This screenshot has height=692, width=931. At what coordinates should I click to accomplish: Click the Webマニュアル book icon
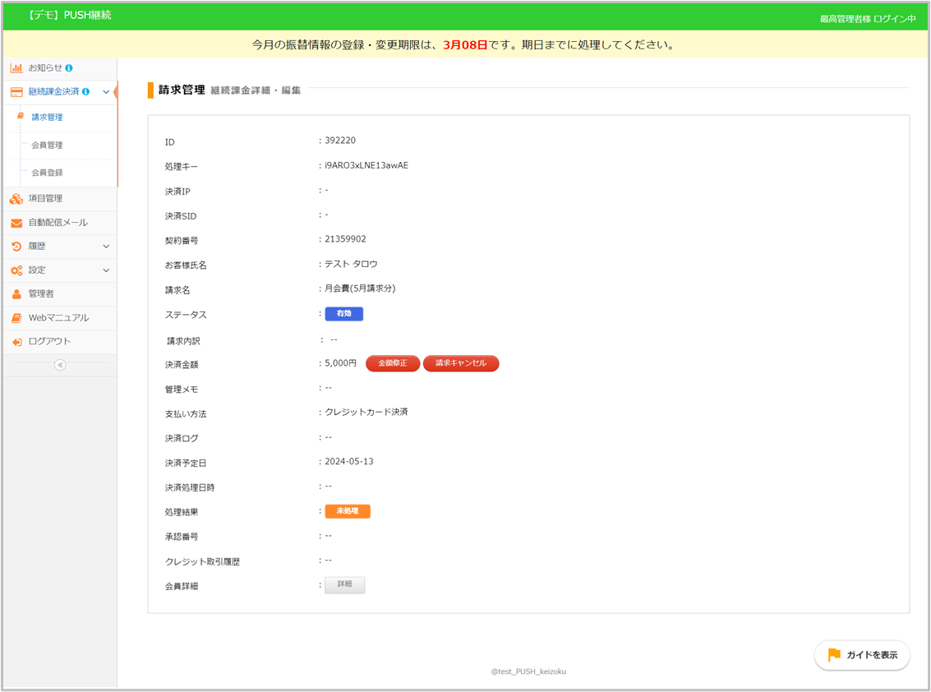(16, 318)
